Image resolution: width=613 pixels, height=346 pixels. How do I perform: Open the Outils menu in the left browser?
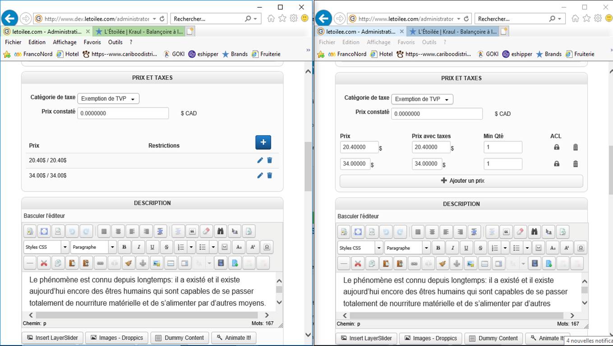click(x=115, y=42)
